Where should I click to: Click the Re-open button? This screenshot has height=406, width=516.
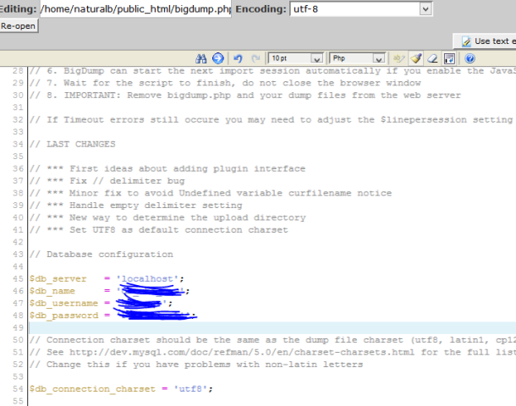coord(19,26)
